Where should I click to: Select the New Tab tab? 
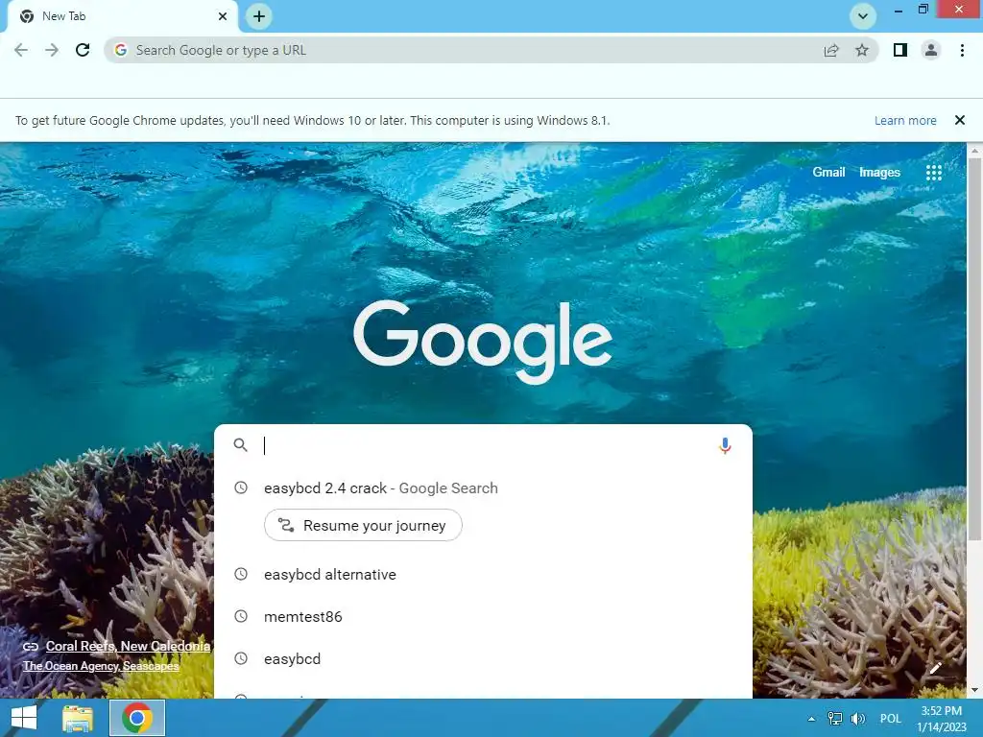pos(122,16)
